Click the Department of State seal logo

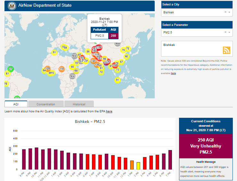12,5
